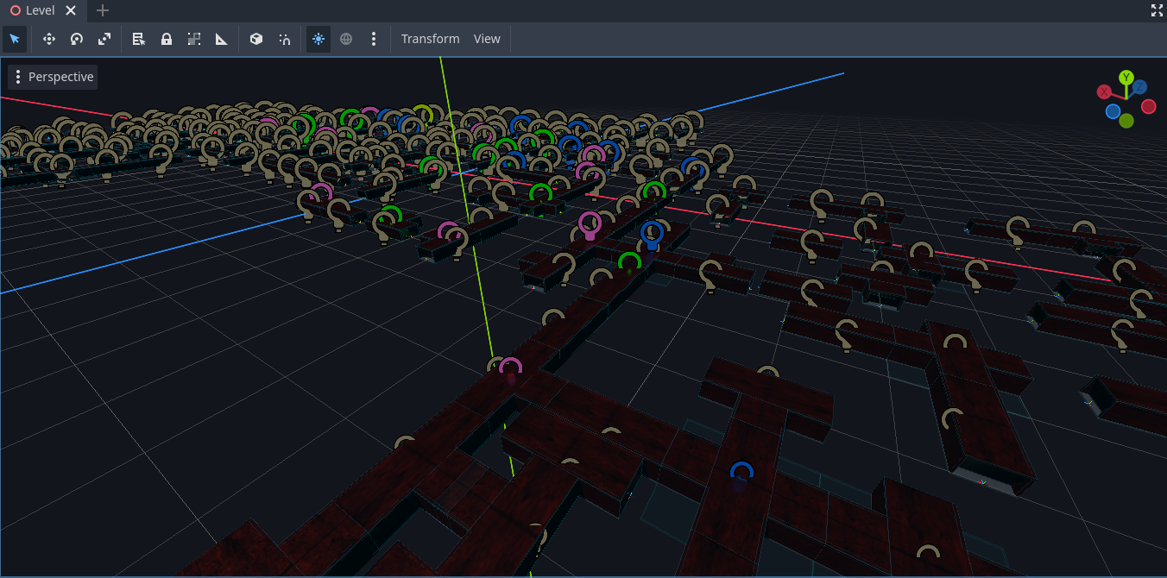Open the Perspective viewport options dropdown
This screenshot has width=1167, height=578.
tap(53, 77)
